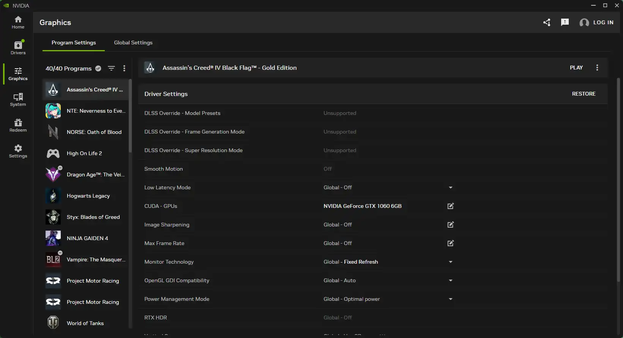Open the Graphics section in sidebar
This screenshot has height=338, width=623.
click(18, 74)
